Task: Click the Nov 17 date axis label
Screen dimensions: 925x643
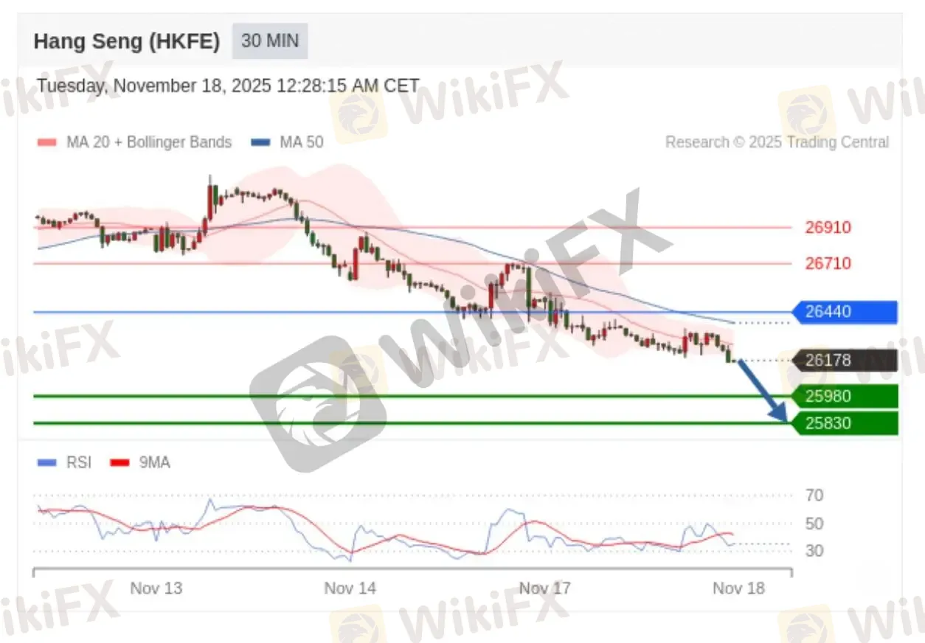Action: (545, 588)
